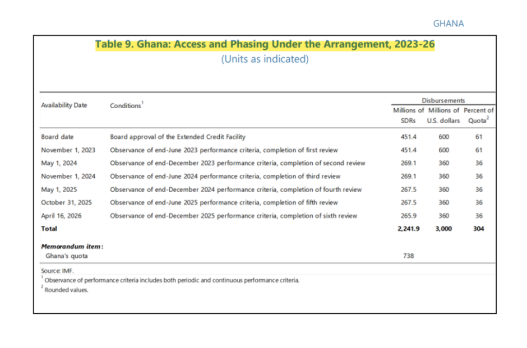The height and width of the screenshot is (348, 527).
Task: Click the sixth review condition text
Action: point(233,216)
